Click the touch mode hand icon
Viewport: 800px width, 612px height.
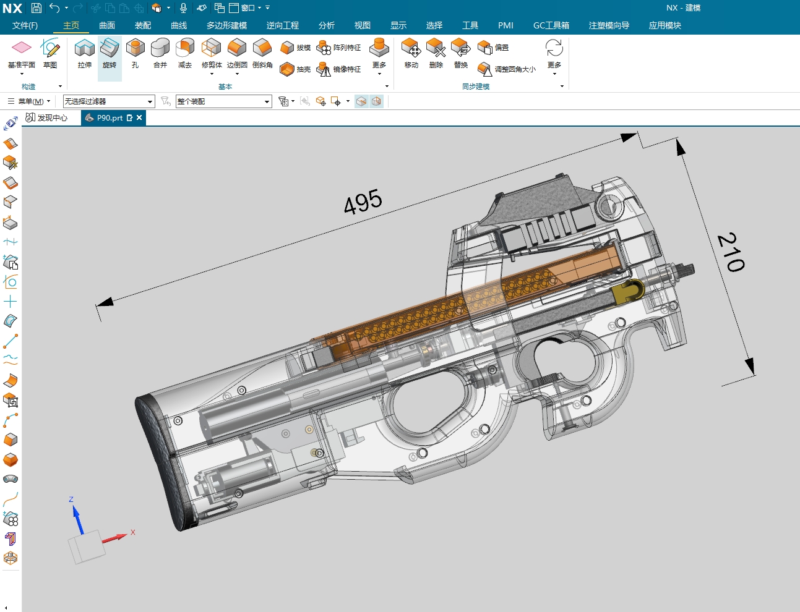click(x=202, y=8)
